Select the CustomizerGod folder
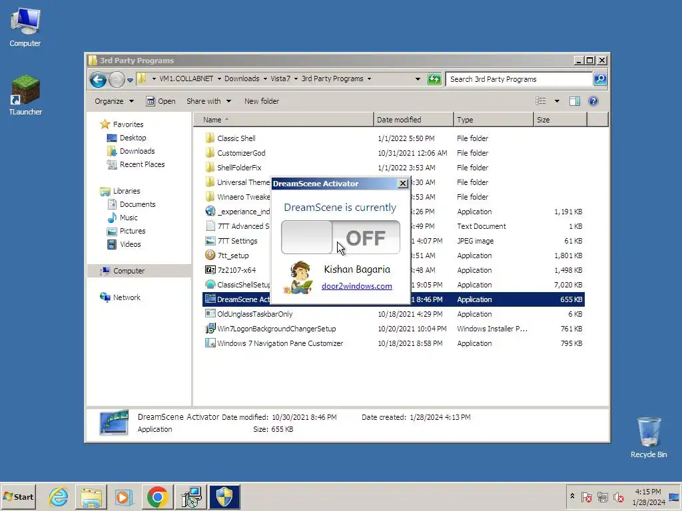Image resolution: width=682 pixels, height=511 pixels. pyautogui.click(x=241, y=153)
